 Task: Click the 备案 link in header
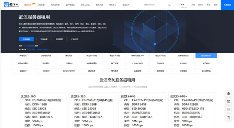(209, 5)
